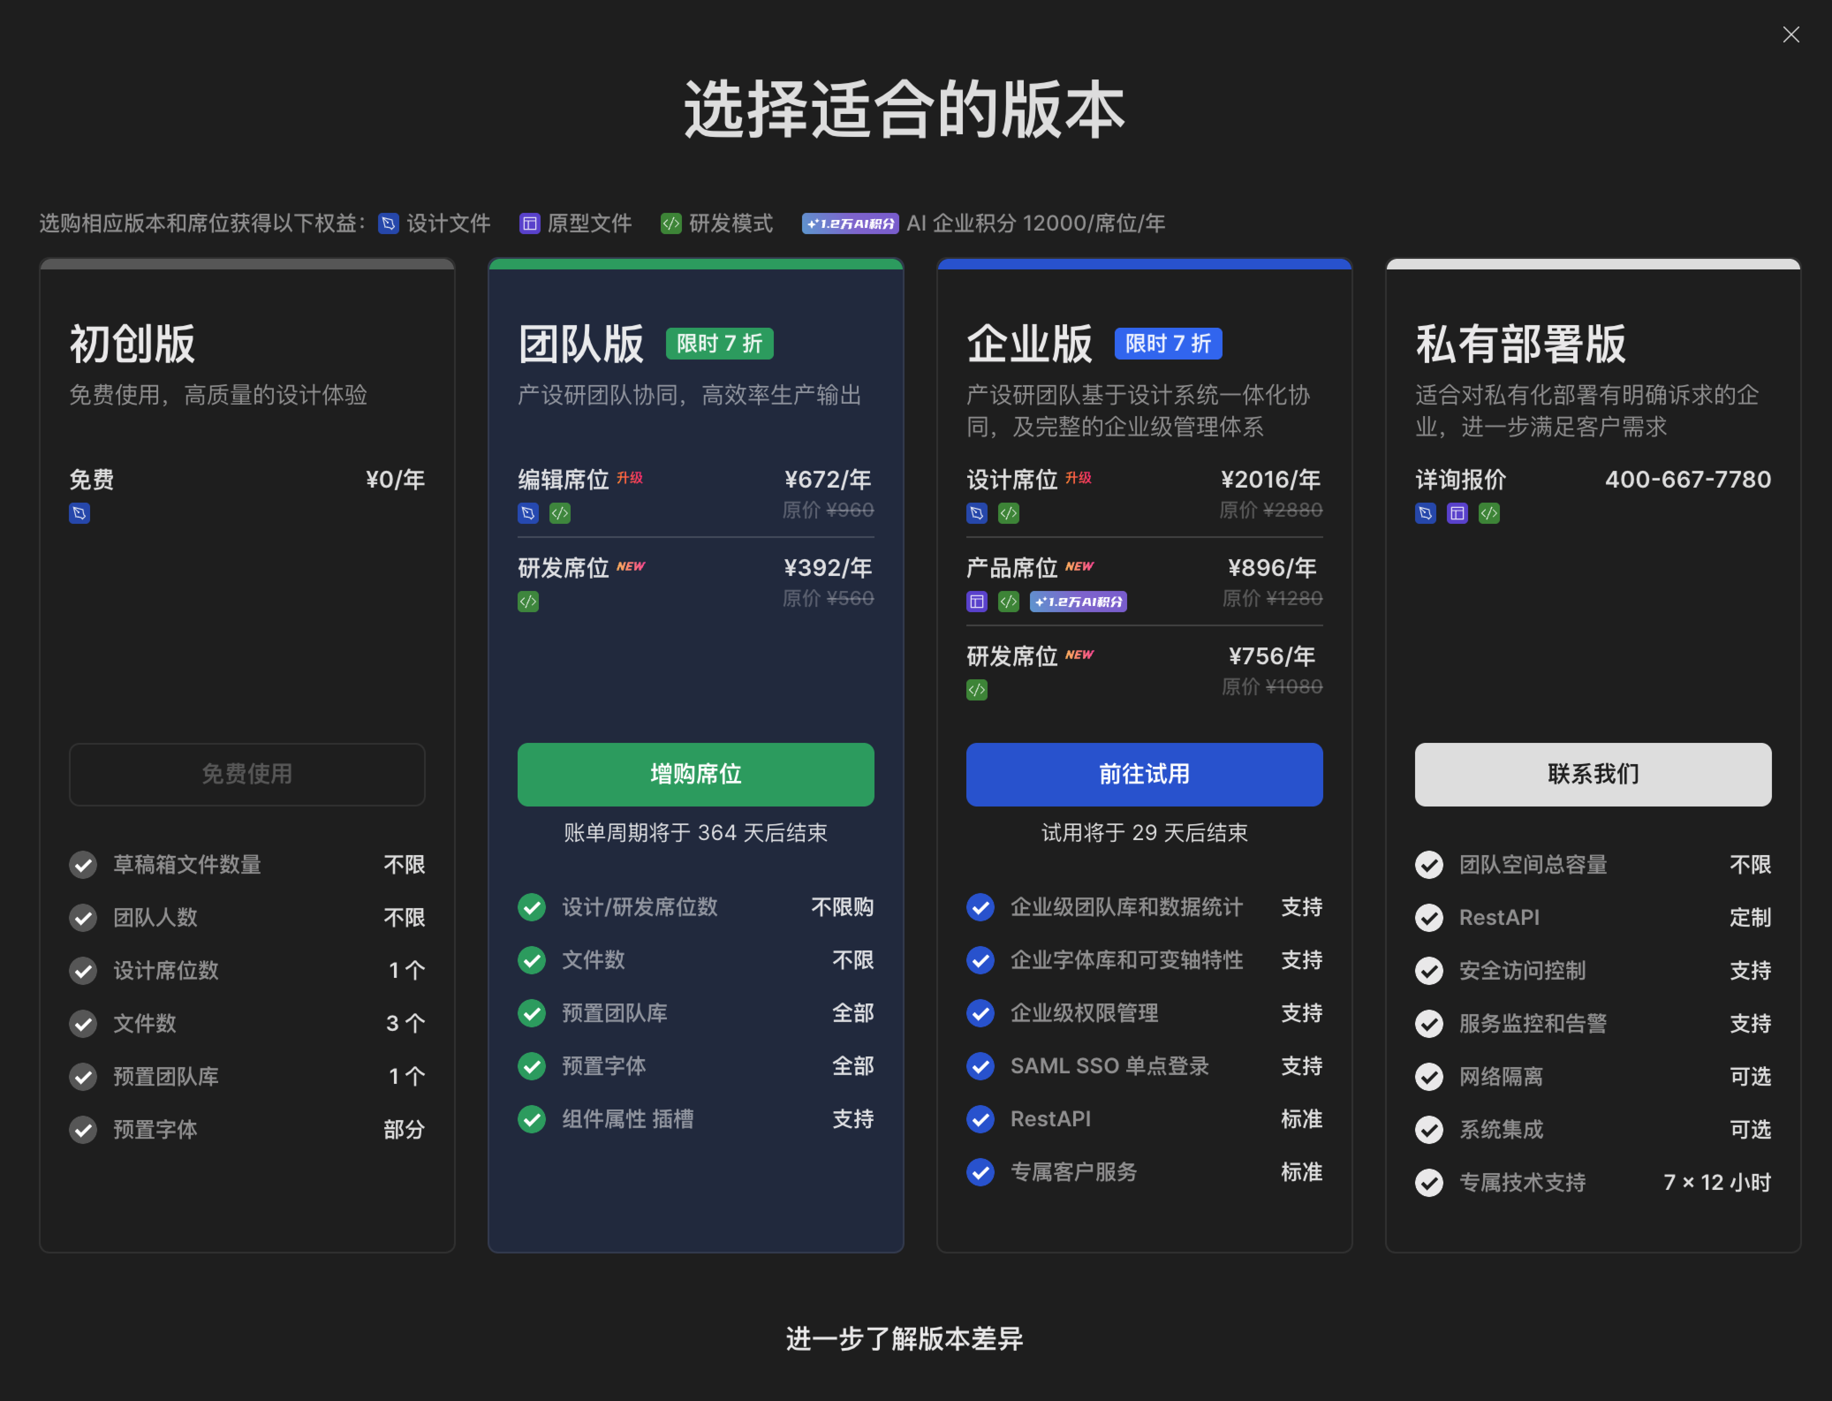Click the 选择适合的版本 heading
Screen dimensions: 1832x1401
(x=905, y=109)
